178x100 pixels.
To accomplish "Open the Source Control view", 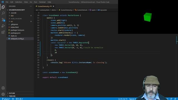I will pos(3,20).
